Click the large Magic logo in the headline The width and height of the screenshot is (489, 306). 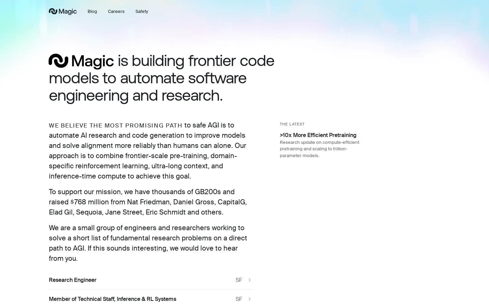click(x=81, y=61)
